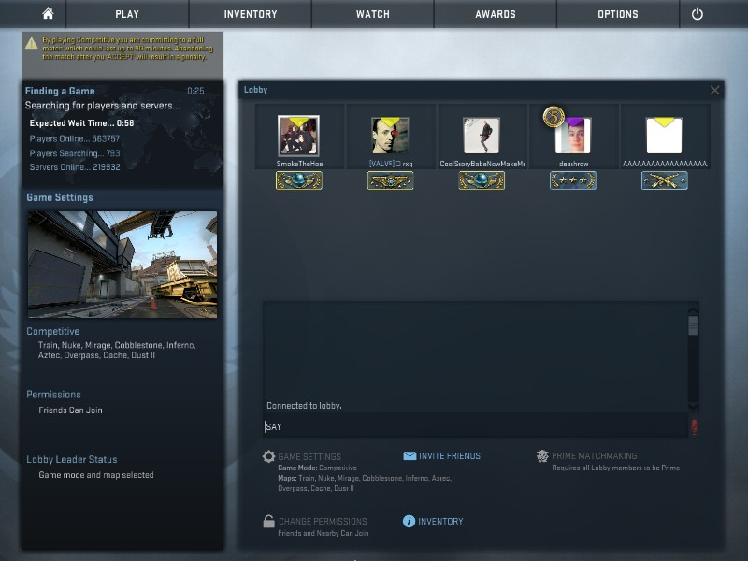Click the lobby INVENTORY info icon

point(409,521)
